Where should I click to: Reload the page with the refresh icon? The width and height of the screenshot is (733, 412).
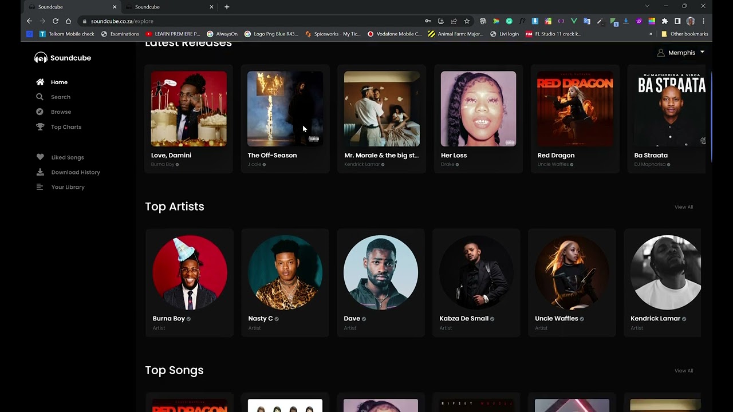tap(56, 21)
